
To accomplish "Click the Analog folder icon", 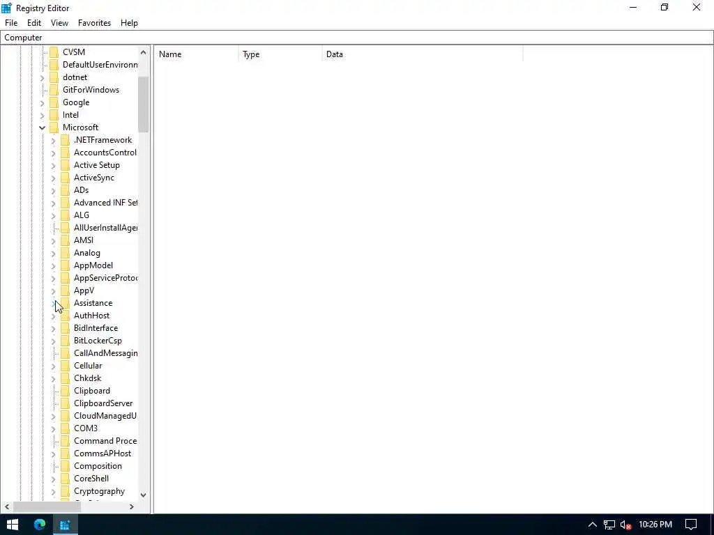I will pyautogui.click(x=66, y=253).
